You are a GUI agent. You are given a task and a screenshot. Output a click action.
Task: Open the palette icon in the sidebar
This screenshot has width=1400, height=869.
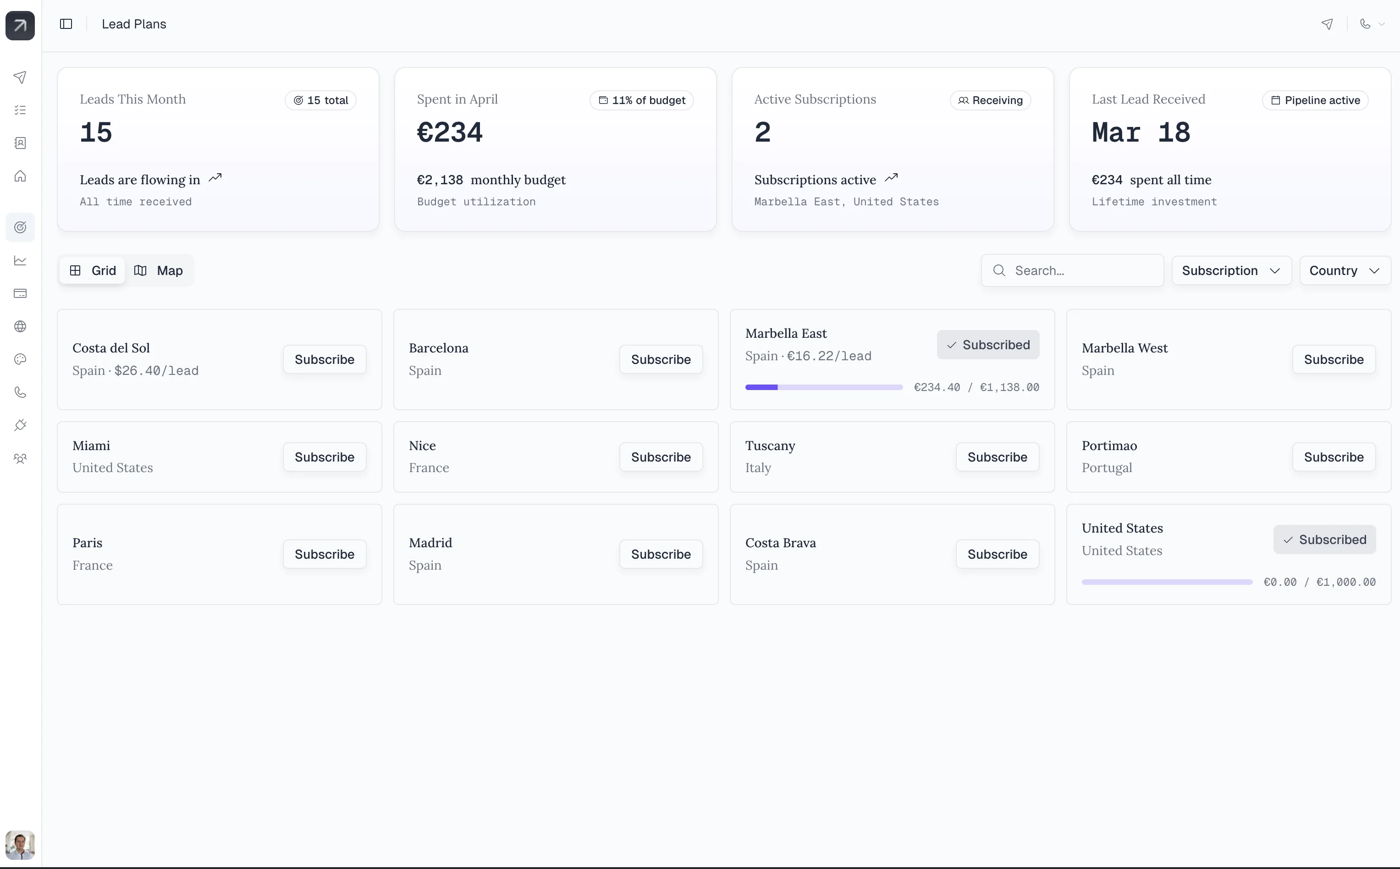coord(20,359)
